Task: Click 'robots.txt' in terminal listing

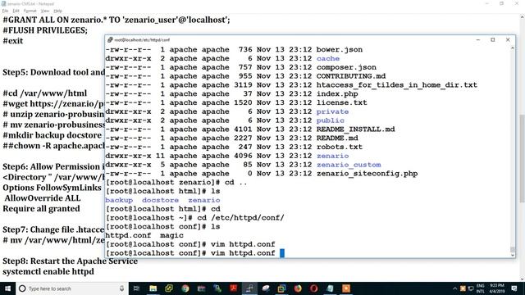Action: (x=339, y=147)
